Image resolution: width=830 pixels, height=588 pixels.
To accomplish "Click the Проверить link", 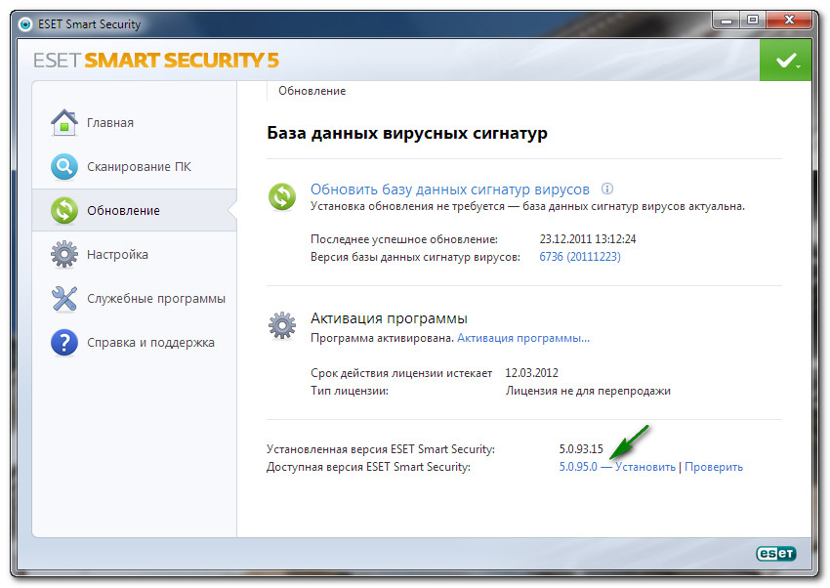I will (x=714, y=467).
